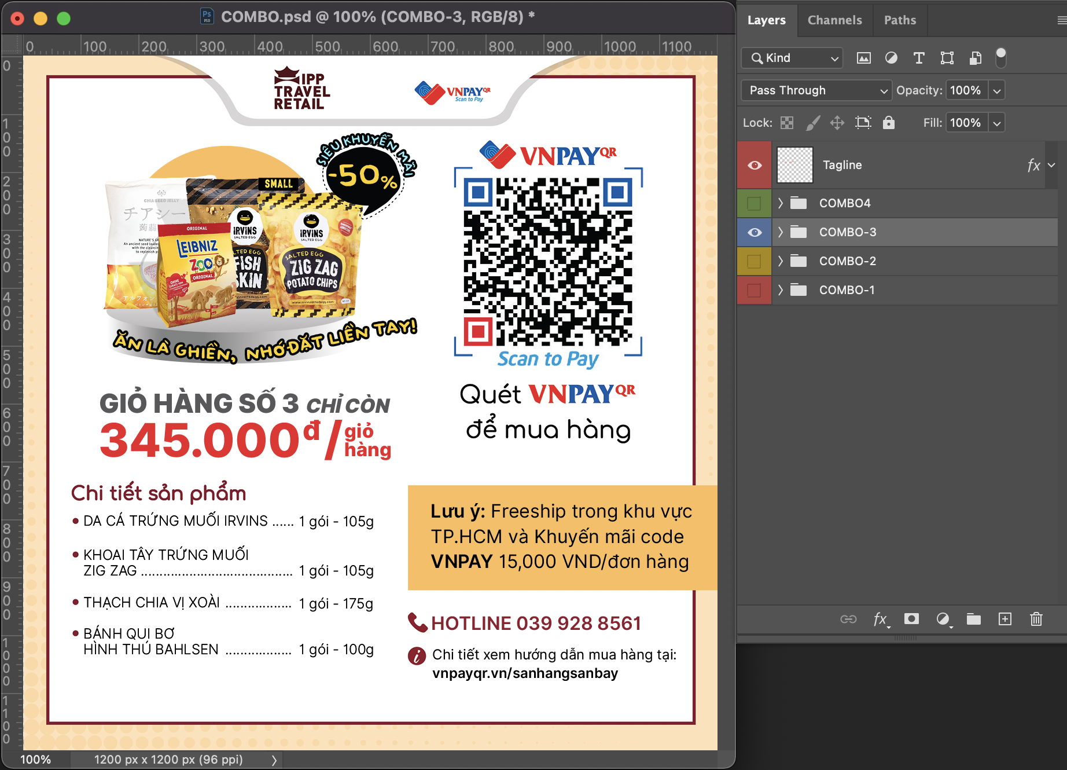Expand the Tagline layer effects chevron
Image resolution: width=1067 pixels, height=770 pixels.
[1051, 166]
